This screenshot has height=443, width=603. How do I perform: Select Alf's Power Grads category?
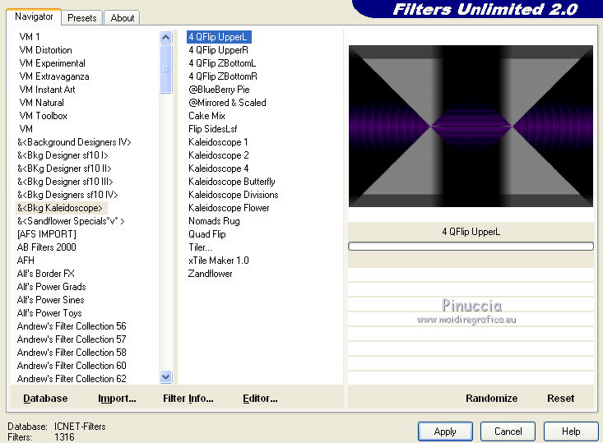(52, 287)
